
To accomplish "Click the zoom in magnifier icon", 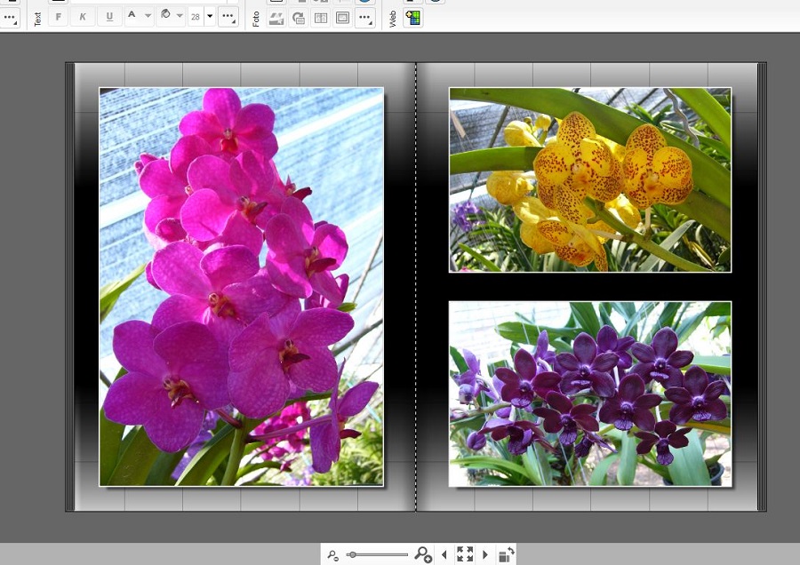I will coord(423,555).
